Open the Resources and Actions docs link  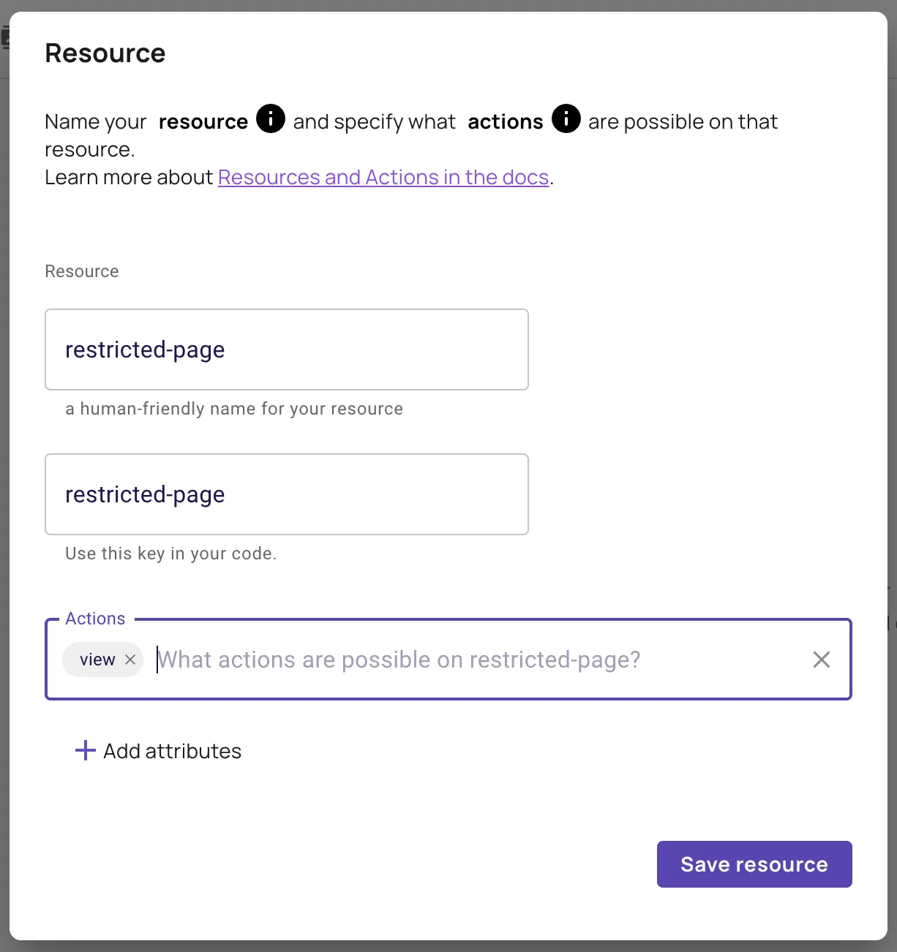[x=383, y=178]
